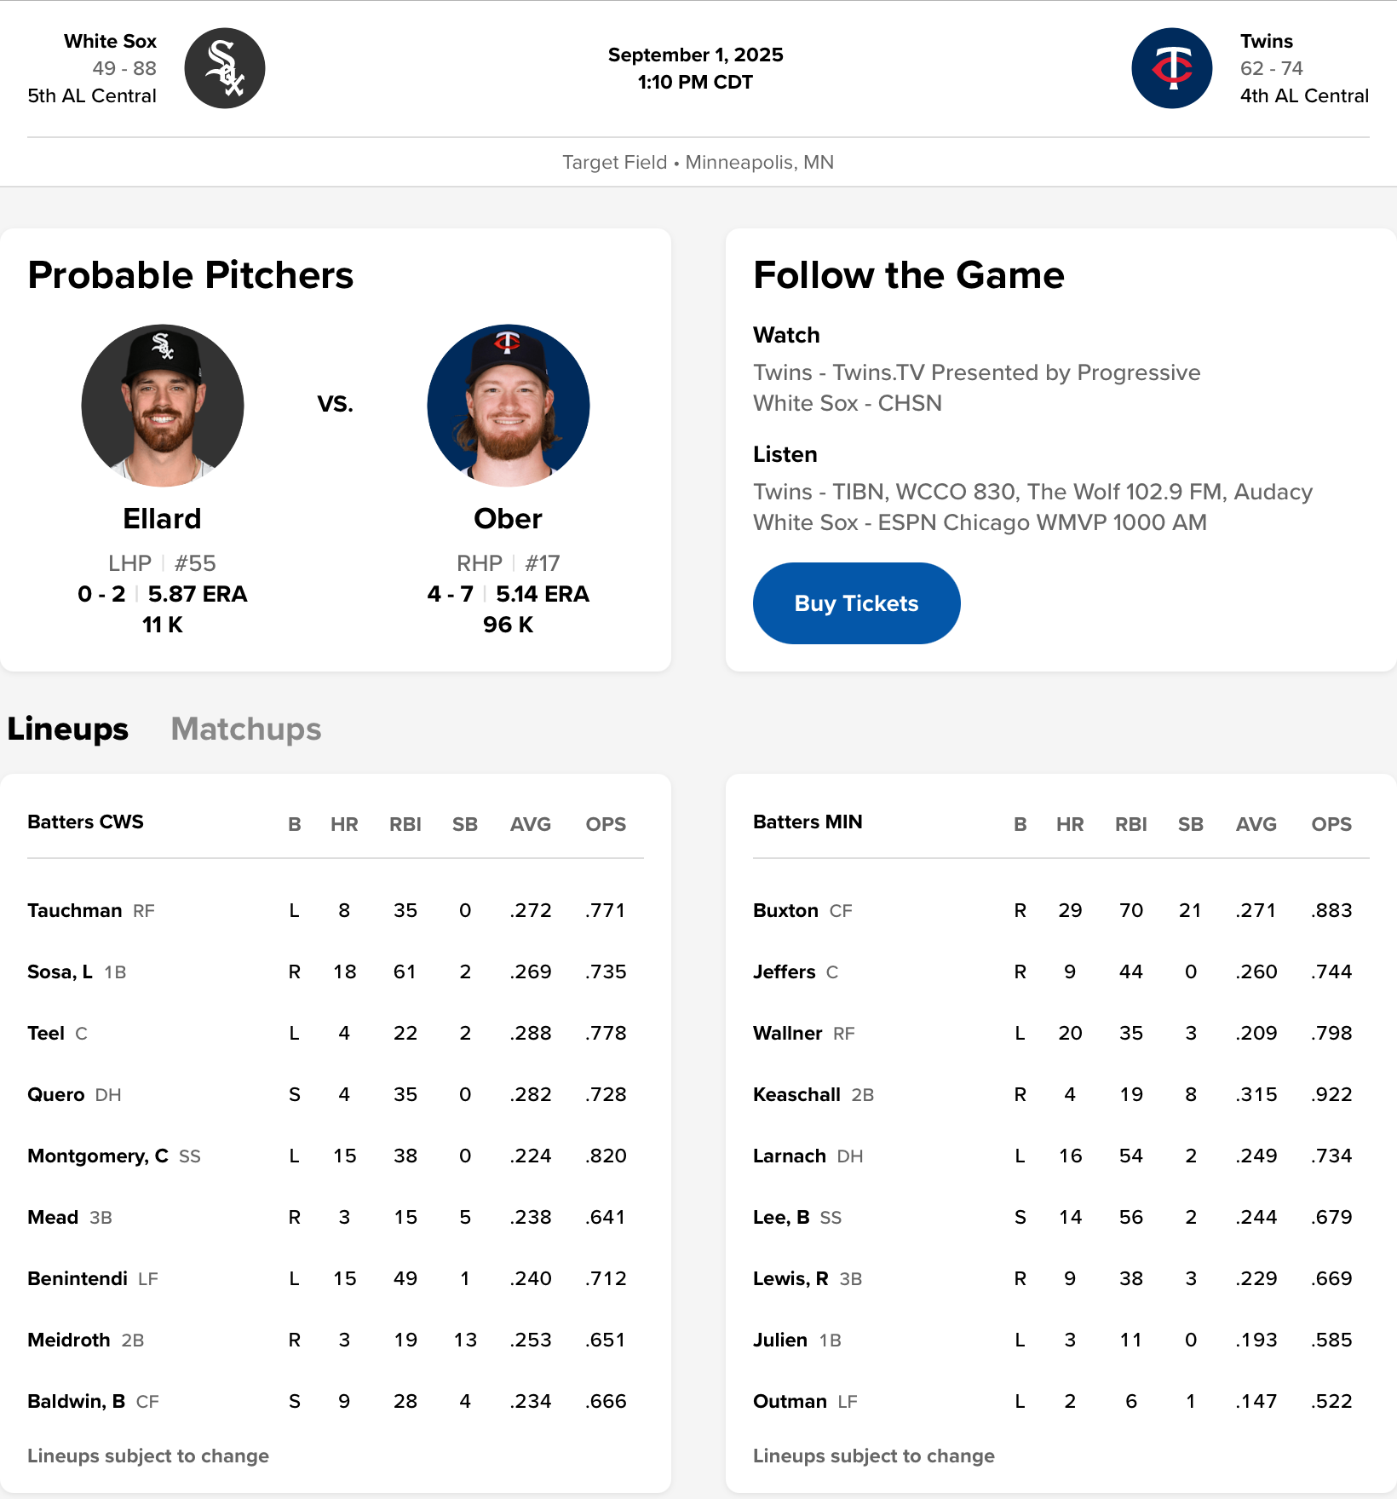Screen dimensions: 1397x1499
Task: Open Outman's player link
Action: 790,1401
